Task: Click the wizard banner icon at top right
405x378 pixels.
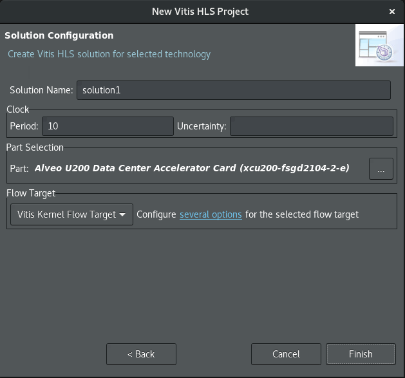Action: [x=379, y=45]
